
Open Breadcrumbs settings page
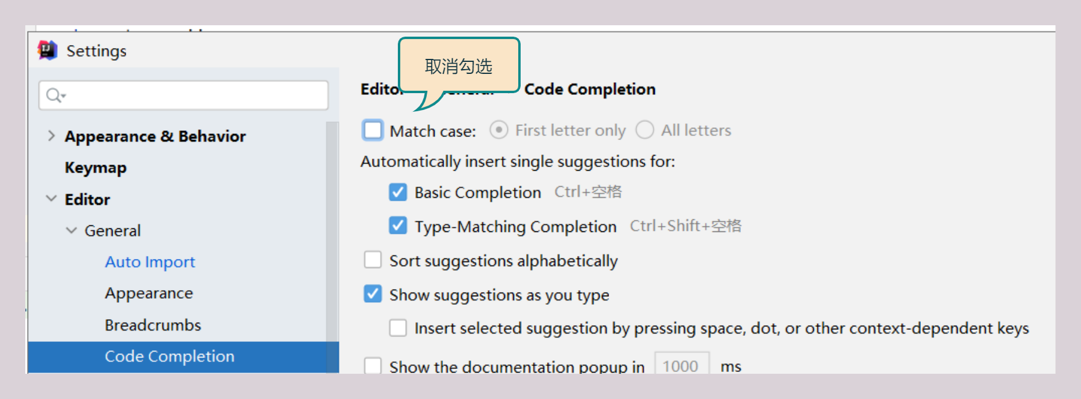pos(153,325)
